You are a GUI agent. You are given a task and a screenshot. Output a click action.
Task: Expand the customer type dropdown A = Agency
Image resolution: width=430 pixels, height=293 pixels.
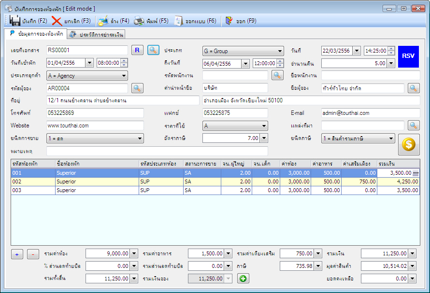tap(124, 76)
